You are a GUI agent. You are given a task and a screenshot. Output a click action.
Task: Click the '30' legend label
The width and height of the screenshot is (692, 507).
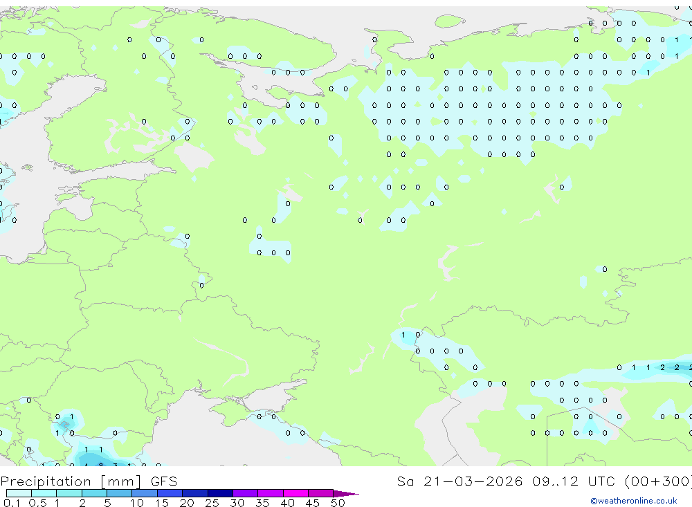237,503
